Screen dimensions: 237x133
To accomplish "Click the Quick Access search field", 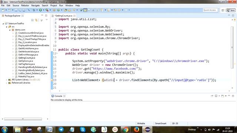I will pyautogui.click(x=210, y=10).
